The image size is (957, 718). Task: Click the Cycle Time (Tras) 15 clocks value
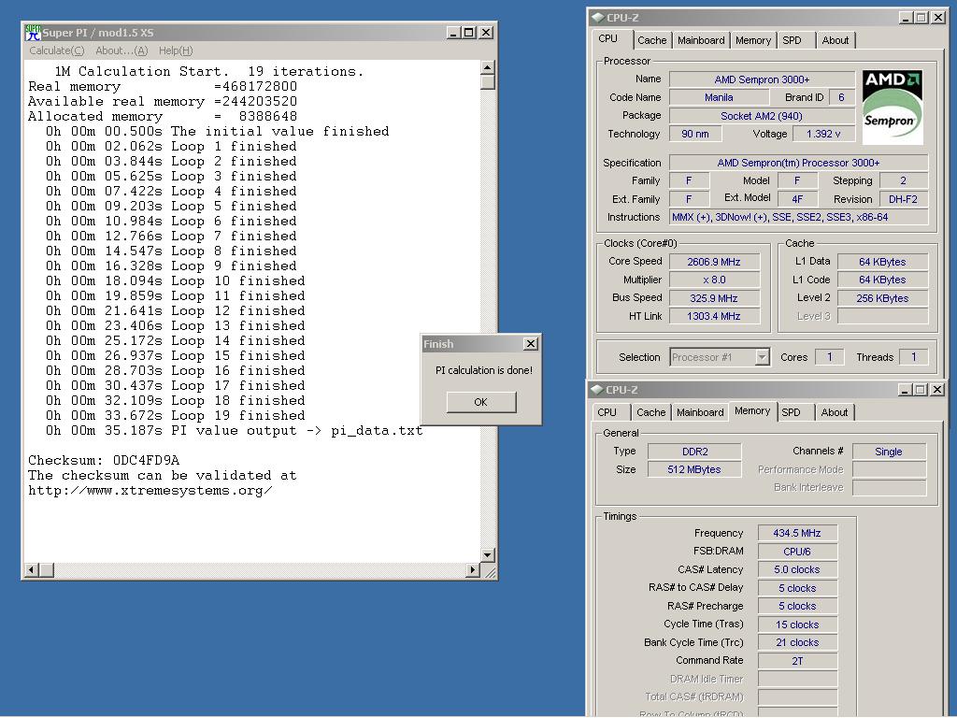point(797,625)
